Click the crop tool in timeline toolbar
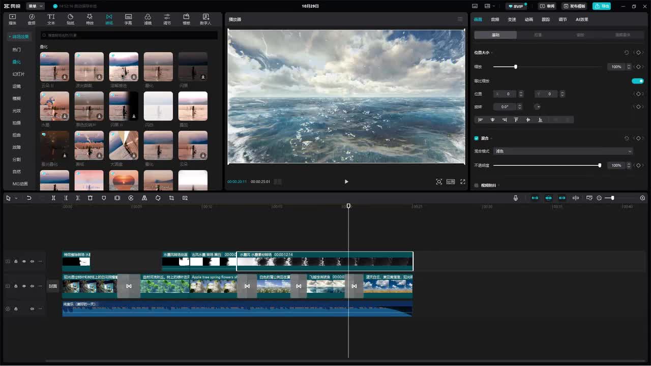Screen dimensions: 651x366 [171, 198]
